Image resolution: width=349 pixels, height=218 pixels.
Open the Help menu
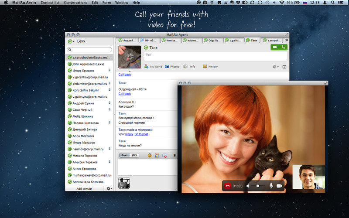pyautogui.click(x=136, y=3)
